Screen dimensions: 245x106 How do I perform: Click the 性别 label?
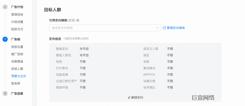click(59, 62)
